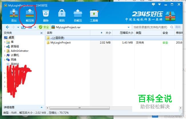This screenshot has height=119, width=186.
Task: Click the list view mode icon
Action: click(30, 27)
